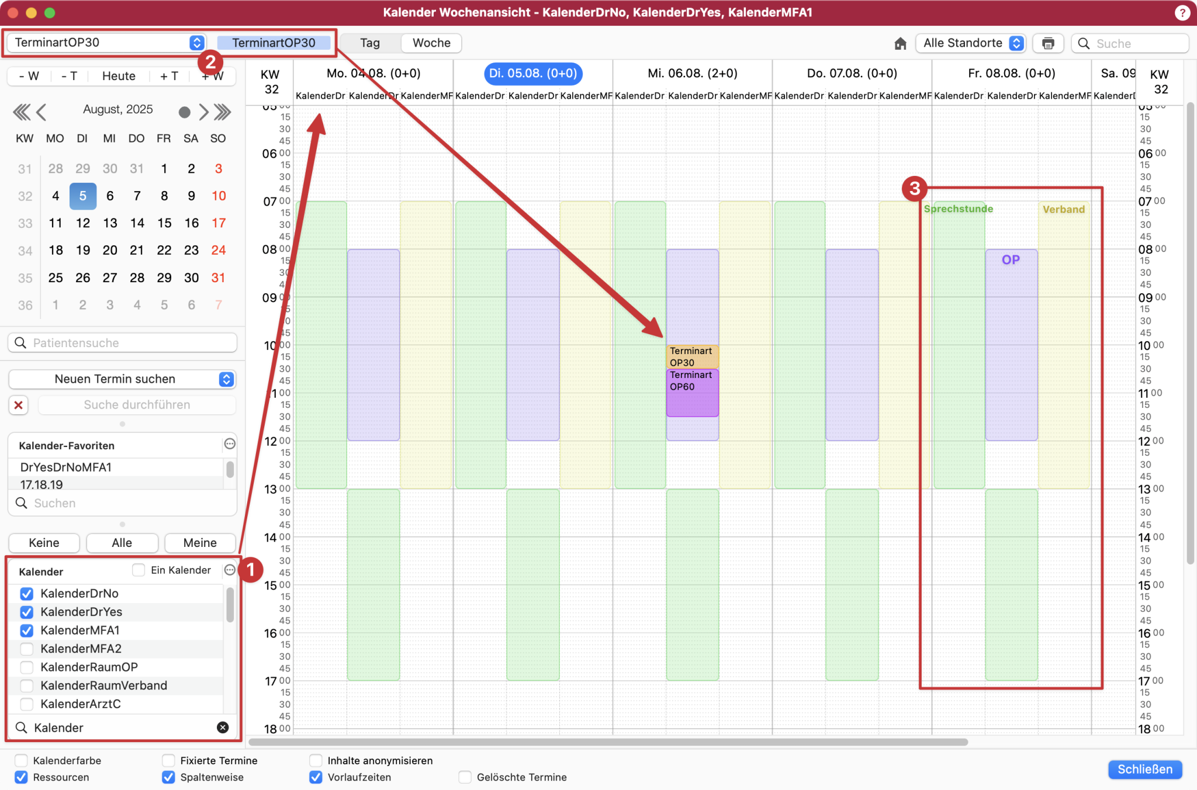Click the today dot in mini calendar
The width and height of the screenshot is (1197, 790).
point(184,112)
